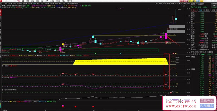Open the 发现 menu

[x=37, y=1]
